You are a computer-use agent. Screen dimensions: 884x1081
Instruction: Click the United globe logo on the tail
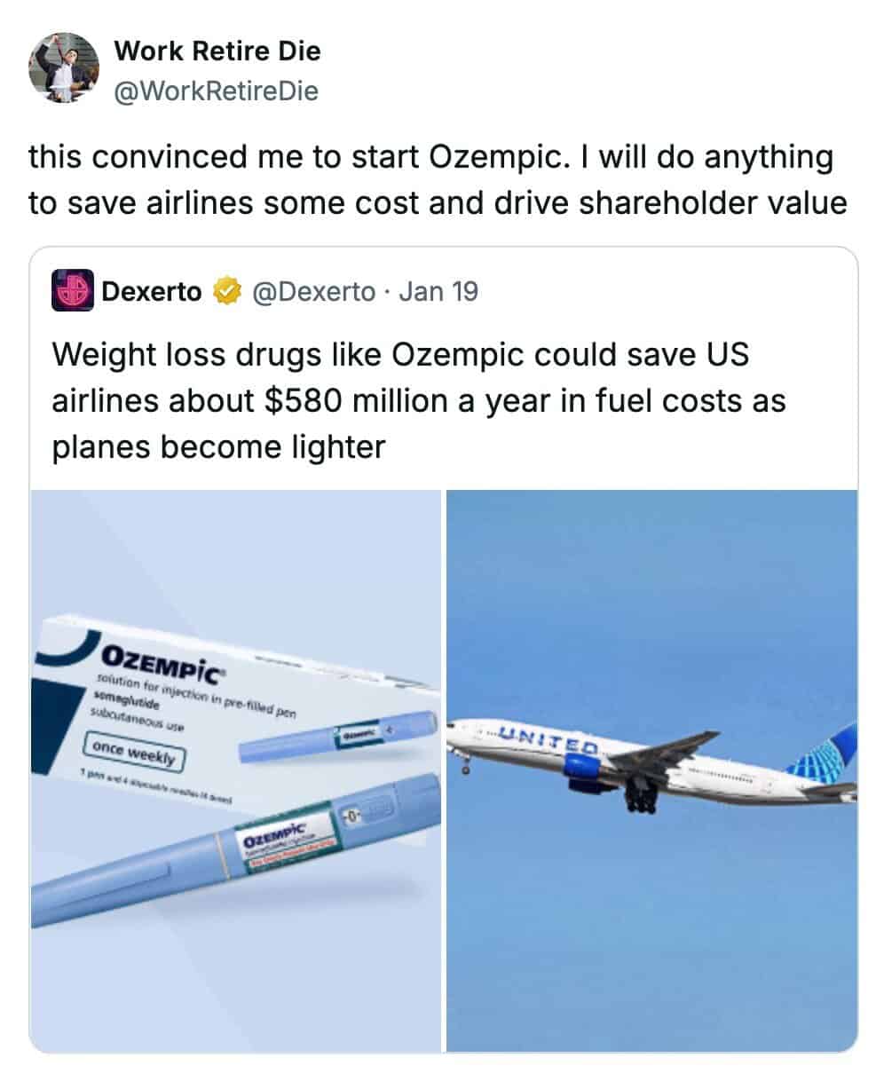pos(825,757)
